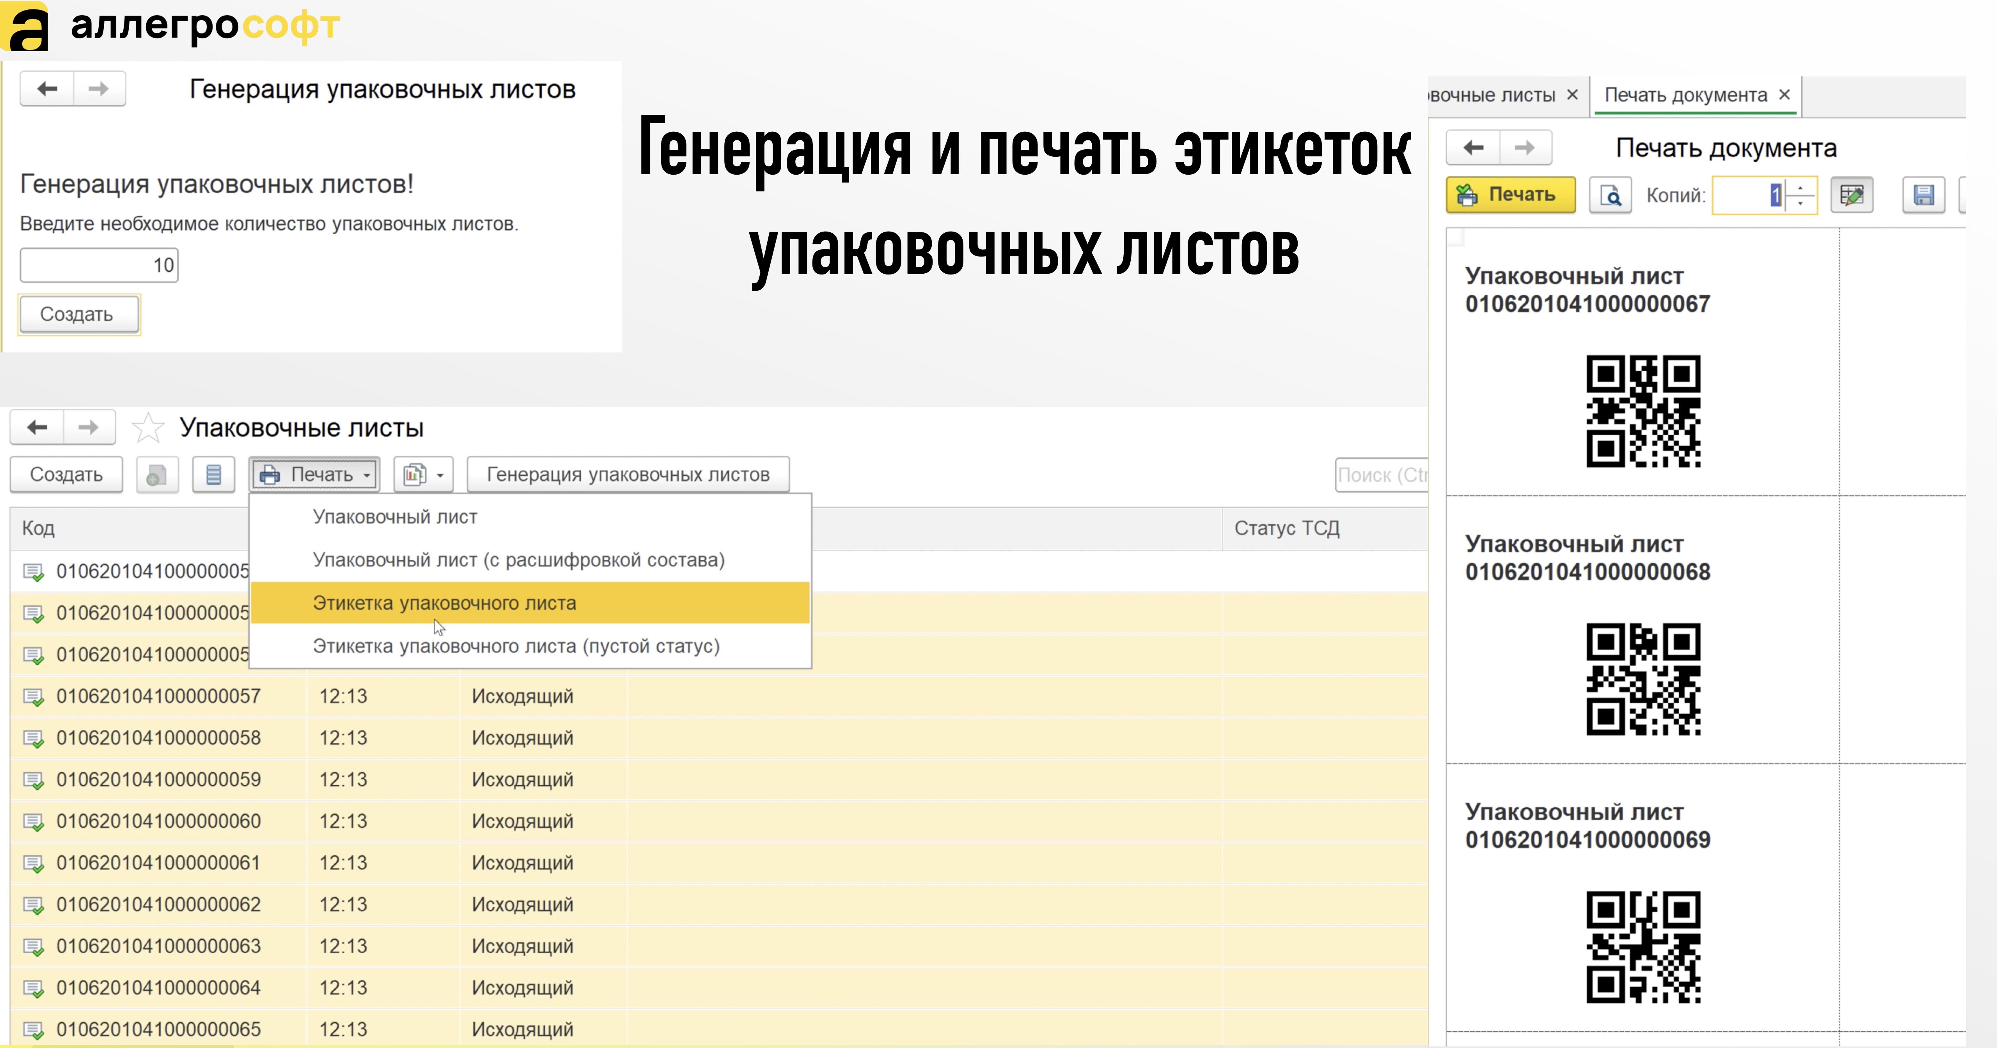Select Упаковочный лист menu entry

click(x=530, y=517)
